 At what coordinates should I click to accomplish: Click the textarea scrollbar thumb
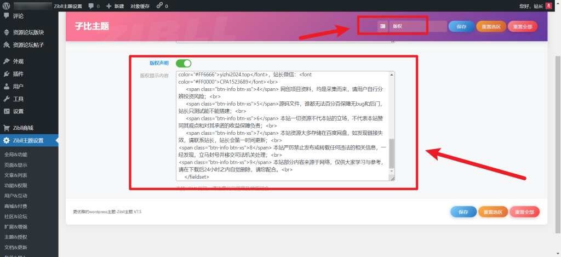coord(392,153)
